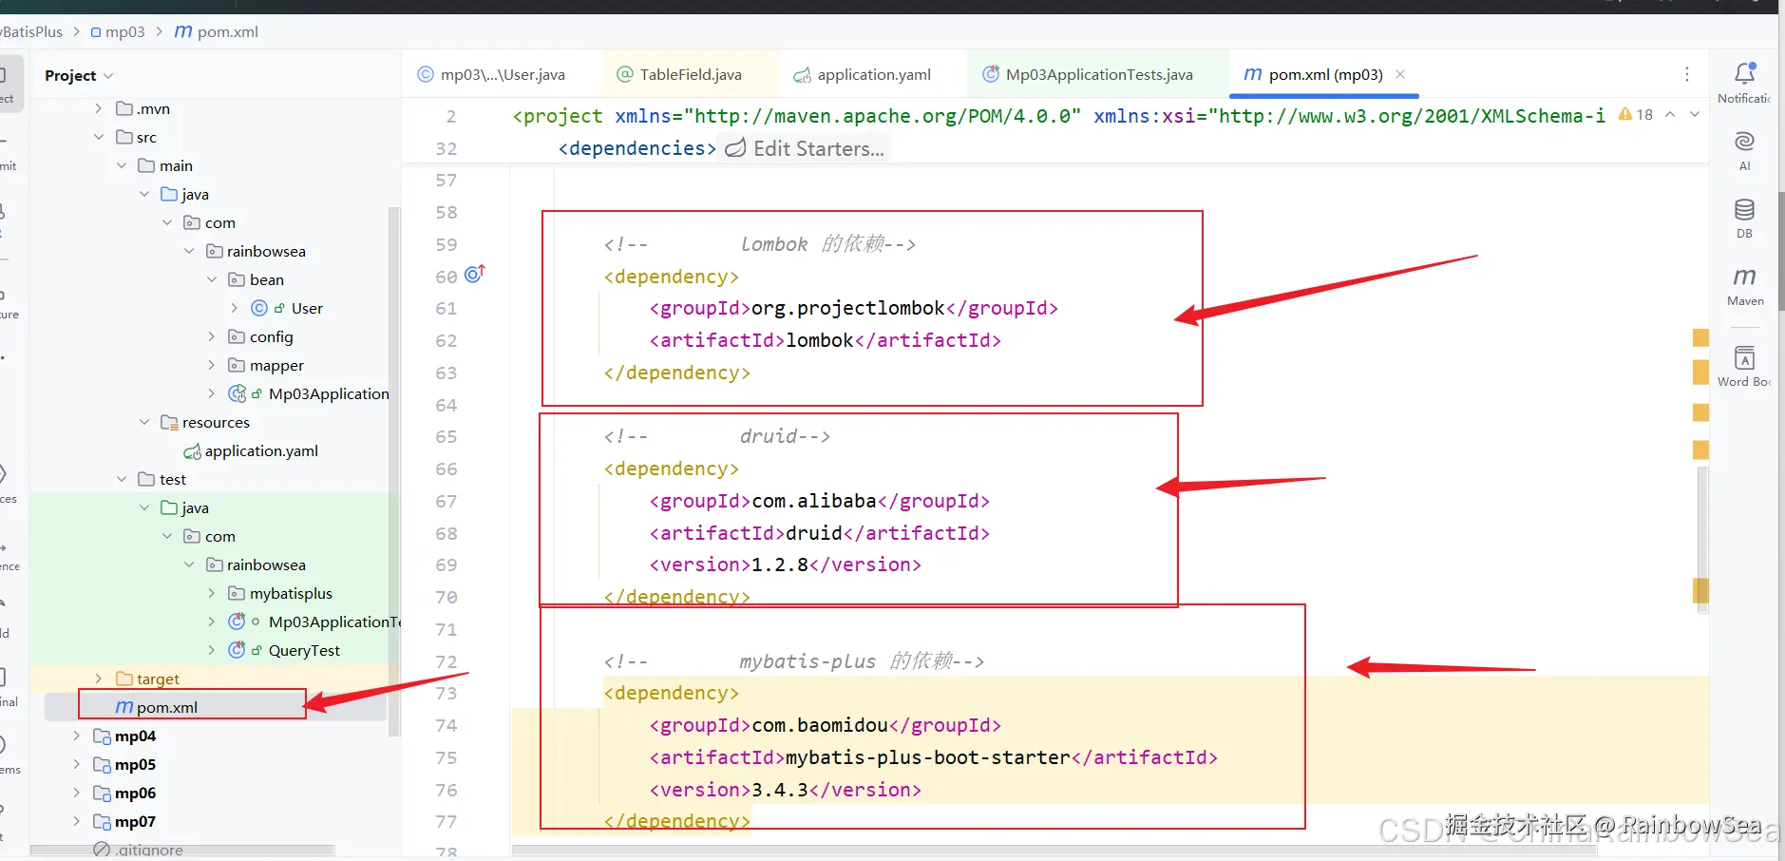The height and width of the screenshot is (861, 1785).
Task: Select the mp04 module folder
Action: [135, 736]
